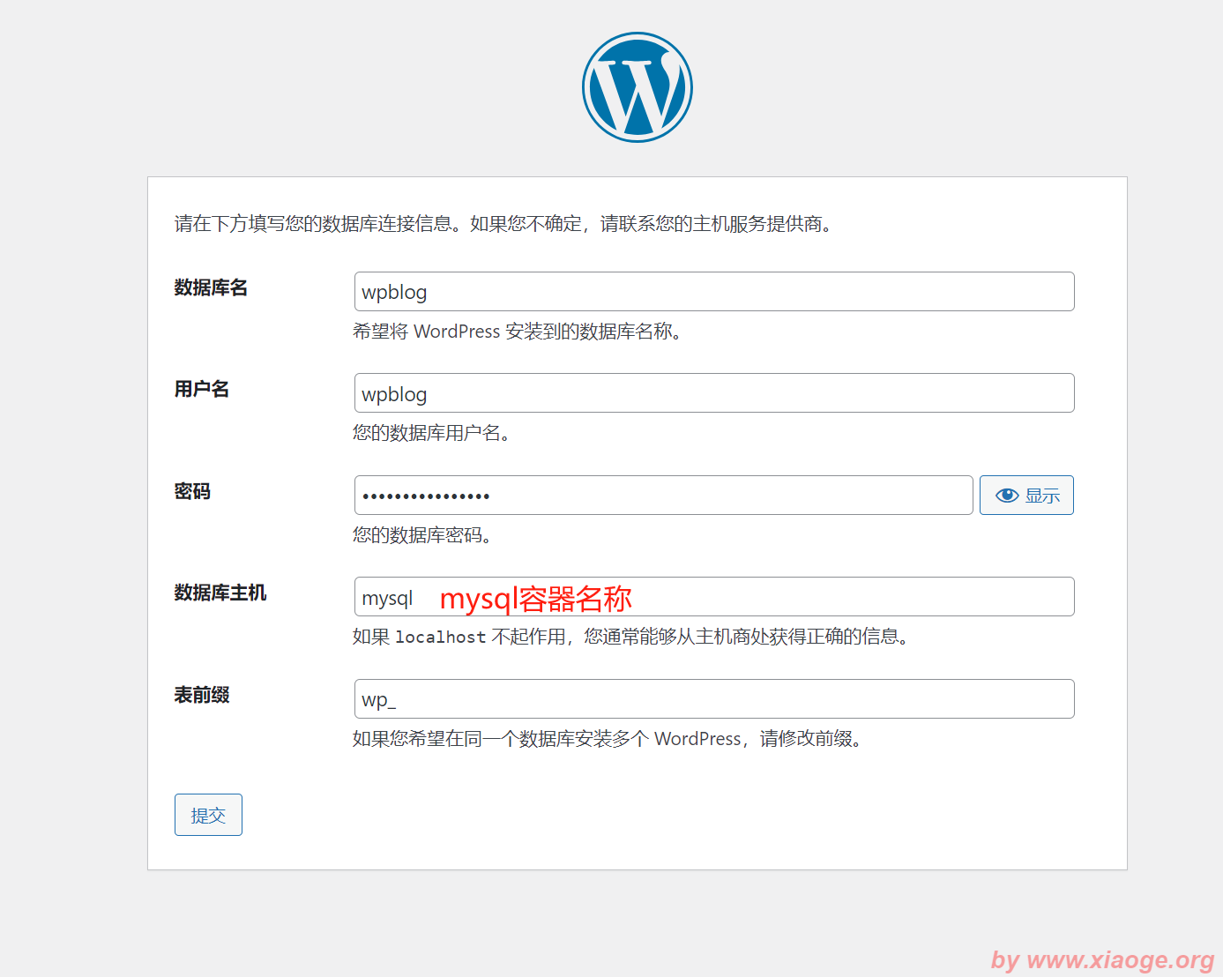Toggle password visibility with the eye button

(1026, 496)
